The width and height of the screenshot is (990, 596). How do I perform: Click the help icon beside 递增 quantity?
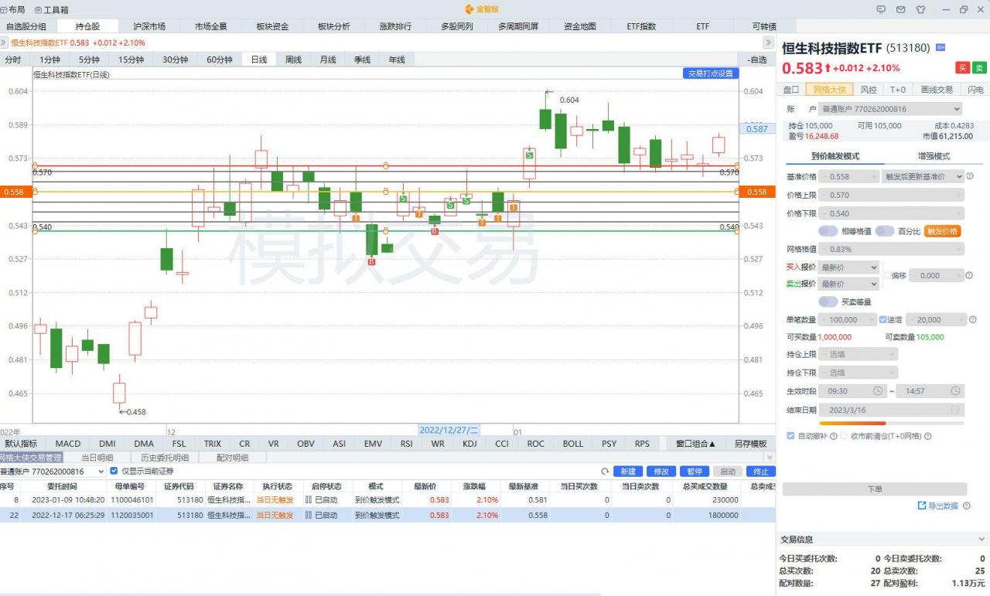click(x=972, y=319)
